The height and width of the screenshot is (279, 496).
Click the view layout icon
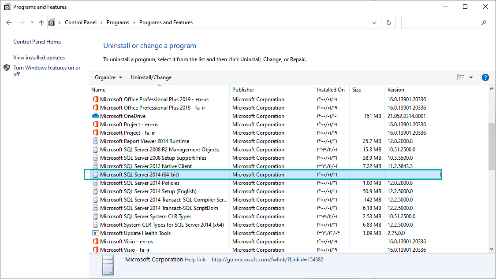461,77
